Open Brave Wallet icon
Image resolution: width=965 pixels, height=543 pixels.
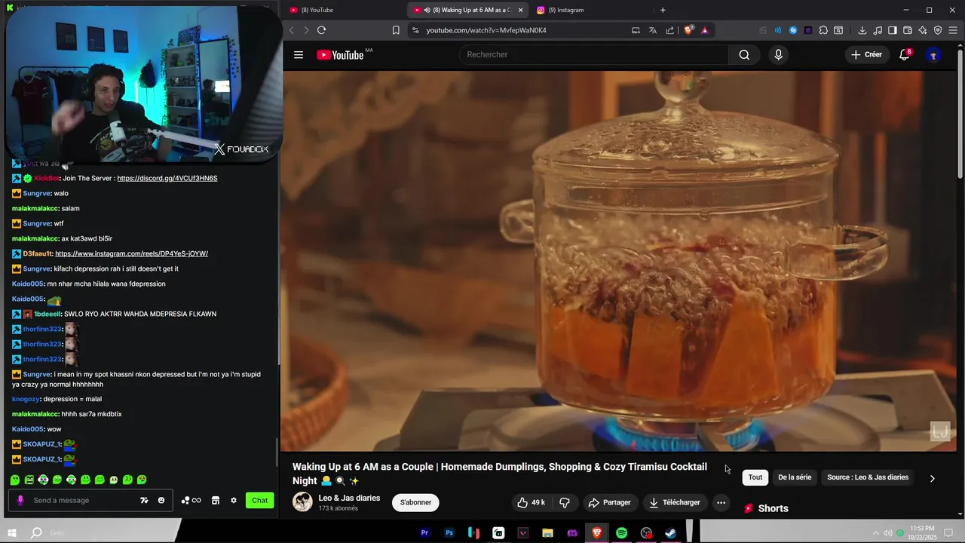point(908,30)
